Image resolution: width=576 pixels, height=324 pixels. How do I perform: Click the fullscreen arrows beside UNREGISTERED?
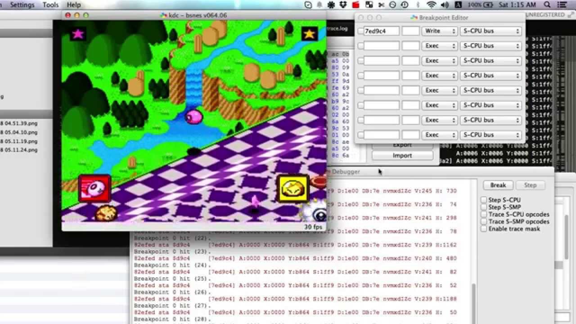(x=570, y=15)
